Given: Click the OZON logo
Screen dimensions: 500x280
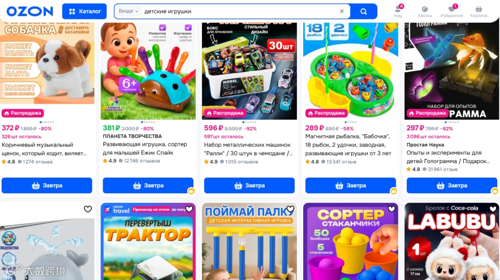Looking at the screenshot, I should pyautogui.click(x=30, y=12).
